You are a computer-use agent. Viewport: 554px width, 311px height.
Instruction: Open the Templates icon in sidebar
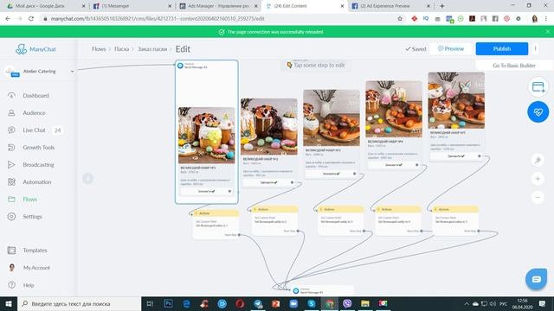(x=11, y=251)
